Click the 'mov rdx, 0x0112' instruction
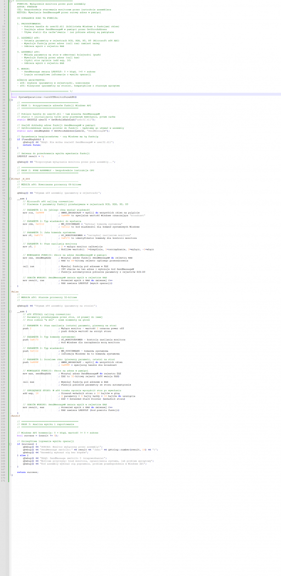The height and width of the screenshot is (576, 281). tap(34, 224)
